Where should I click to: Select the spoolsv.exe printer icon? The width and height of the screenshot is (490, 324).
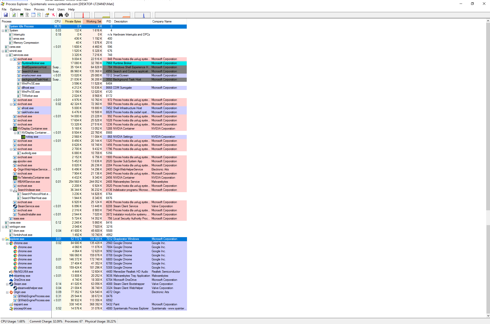click(15, 161)
